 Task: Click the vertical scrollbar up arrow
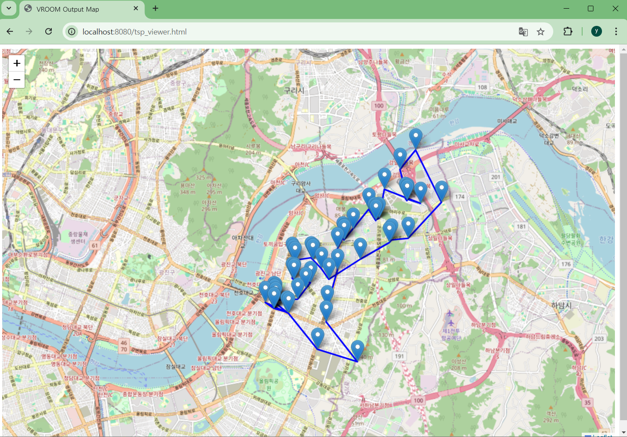click(x=623, y=50)
